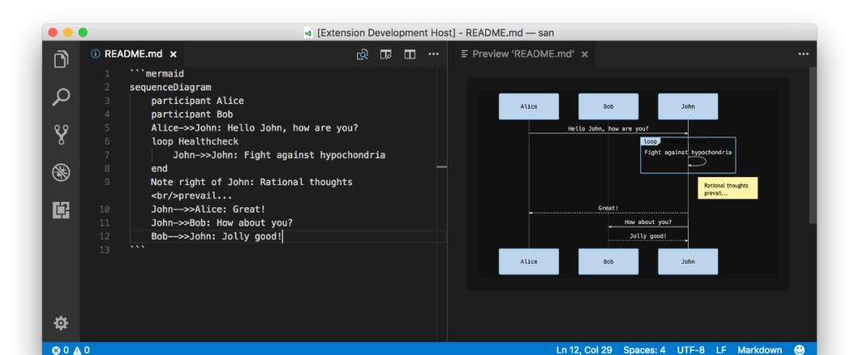The width and height of the screenshot is (859, 355).
Task: Open the Extensions view icon
Action: [x=60, y=210]
